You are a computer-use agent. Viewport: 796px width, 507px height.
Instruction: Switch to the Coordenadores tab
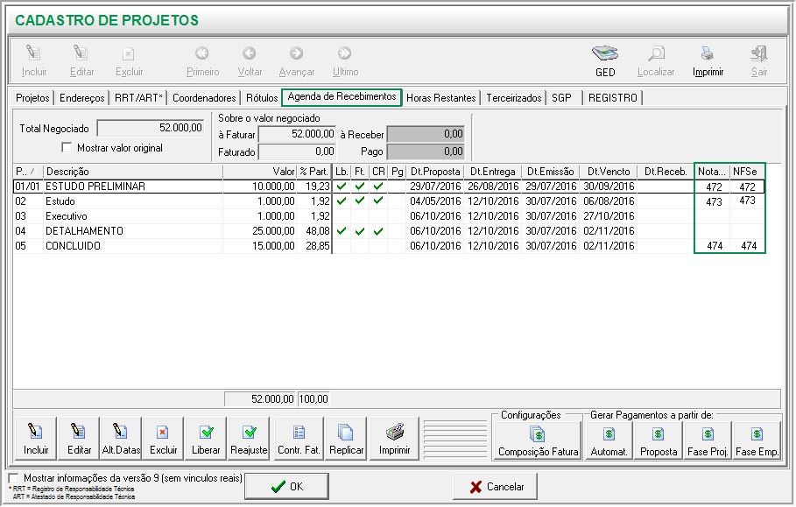(204, 97)
